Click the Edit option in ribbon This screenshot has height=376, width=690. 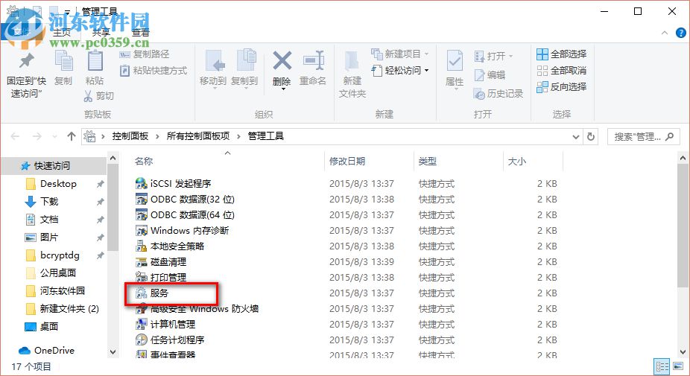tap(490, 75)
